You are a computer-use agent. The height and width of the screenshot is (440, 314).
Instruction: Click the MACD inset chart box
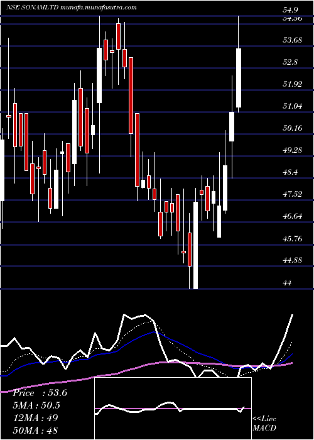(x=173, y=409)
